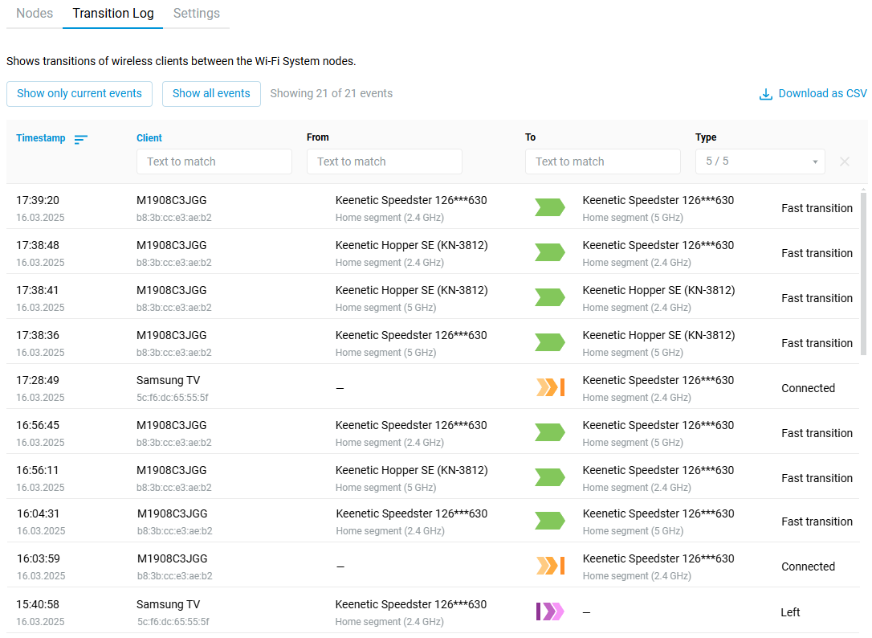Switch to the Nodes tab
Screen dimensions: 872x638
pyautogui.click(x=35, y=14)
